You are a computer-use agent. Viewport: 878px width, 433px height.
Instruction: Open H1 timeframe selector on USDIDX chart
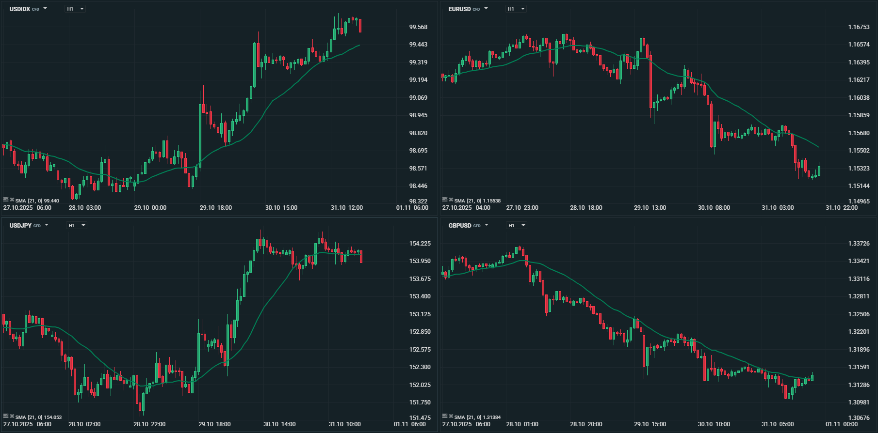pyautogui.click(x=76, y=9)
